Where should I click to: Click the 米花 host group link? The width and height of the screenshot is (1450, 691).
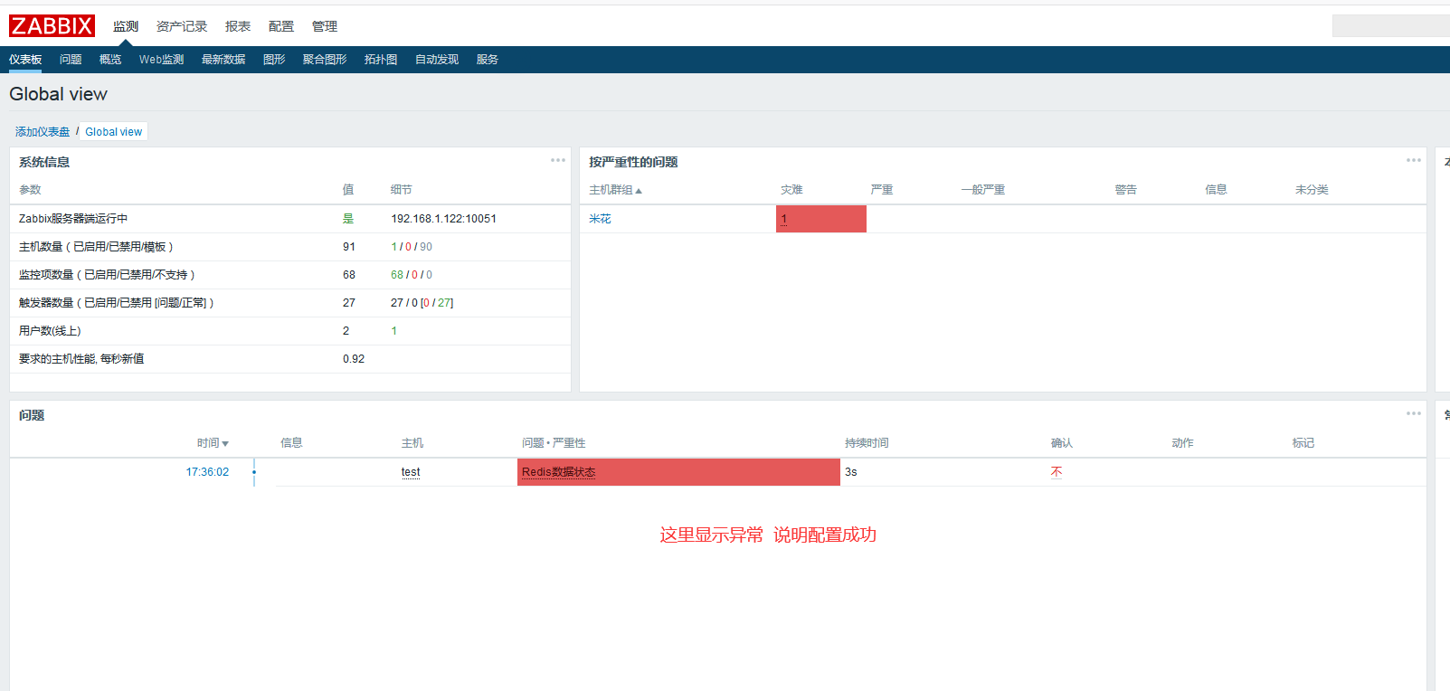click(x=600, y=219)
